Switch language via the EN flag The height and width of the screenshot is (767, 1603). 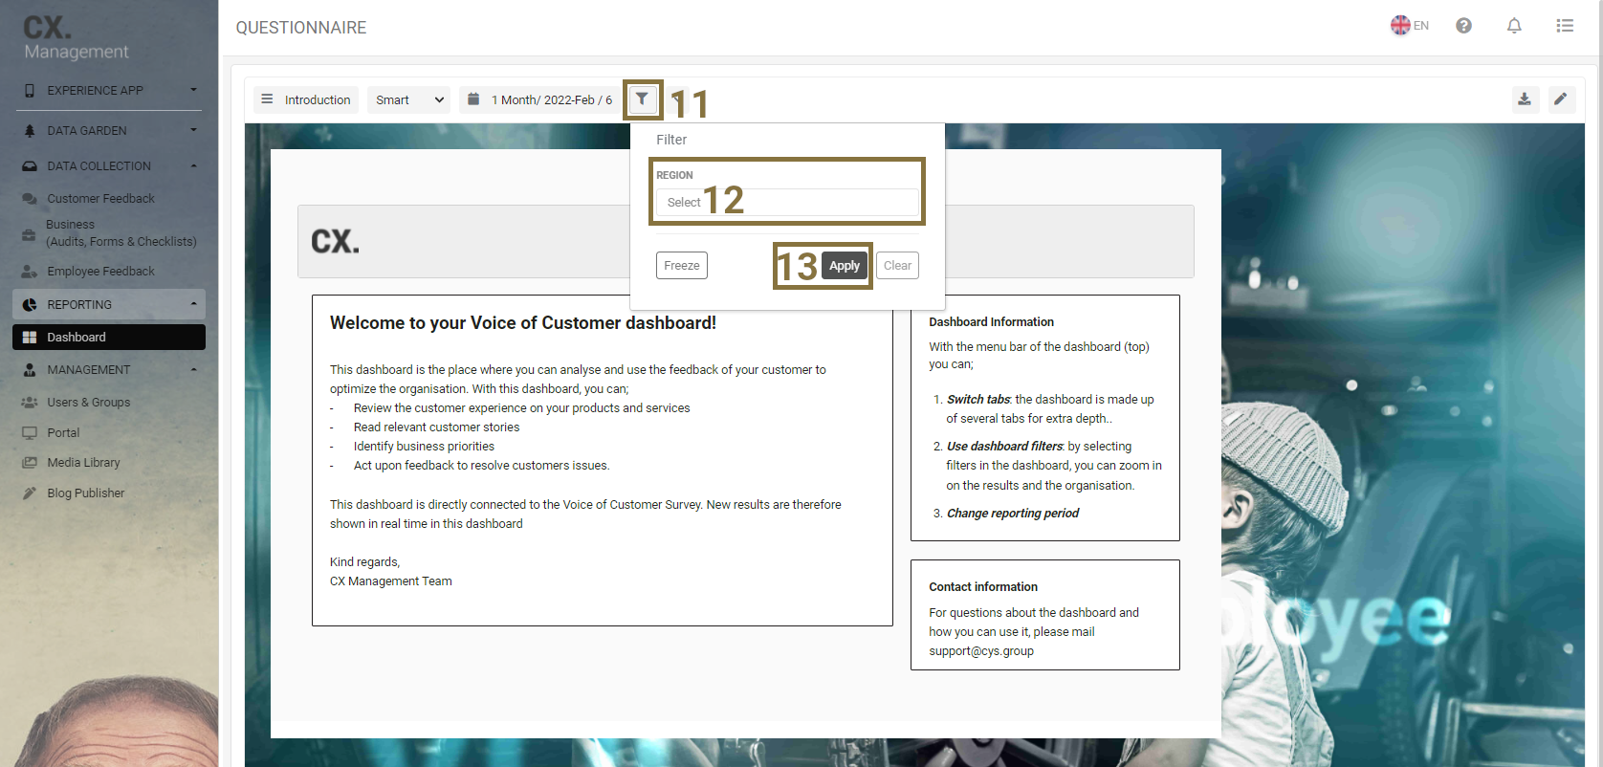tap(1410, 26)
